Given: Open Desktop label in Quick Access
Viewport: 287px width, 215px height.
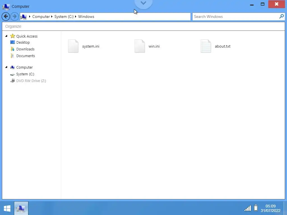Looking at the screenshot, I should [x=23, y=43].
